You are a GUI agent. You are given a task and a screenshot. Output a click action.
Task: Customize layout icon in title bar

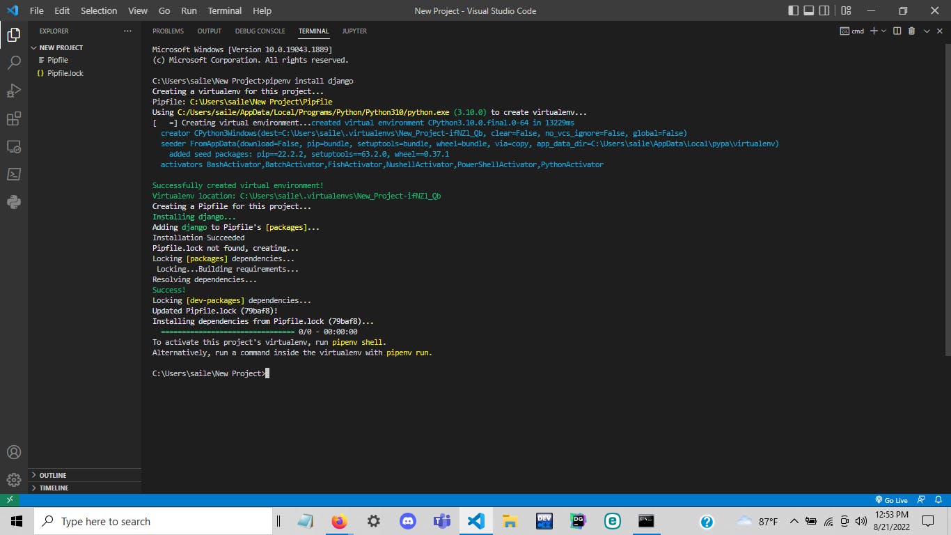pyautogui.click(x=846, y=10)
